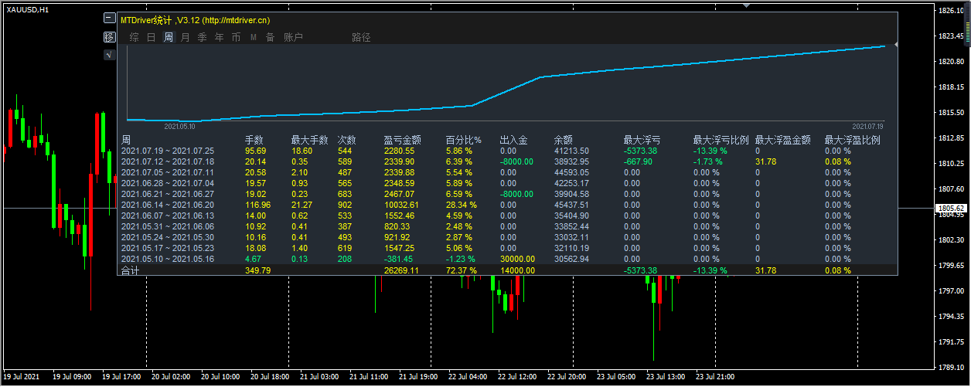Click profit value 10032.61

(401, 205)
